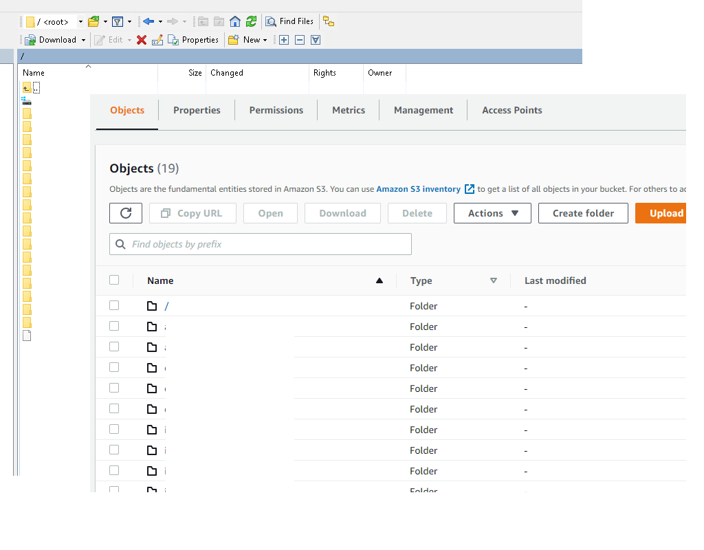Click the Find Files toolbar button
The image size is (704, 550).
pyautogui.click(x=290, y=21)
